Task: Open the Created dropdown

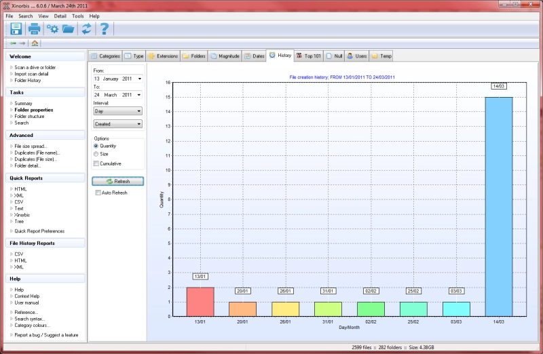Action: coord(117,124)
